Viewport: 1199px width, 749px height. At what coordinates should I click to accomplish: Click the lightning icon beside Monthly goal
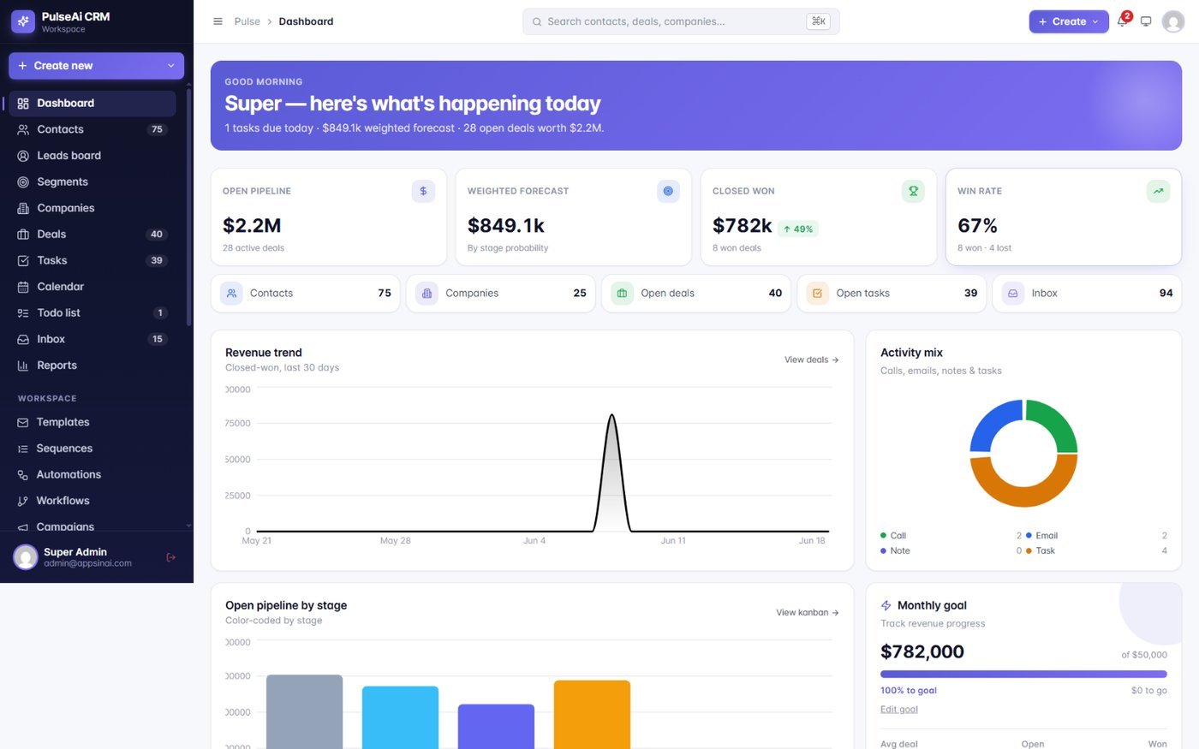click(x=886, y=605)
